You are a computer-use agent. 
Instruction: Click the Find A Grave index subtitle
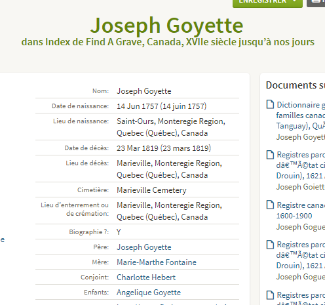click(x=168, y=42)
